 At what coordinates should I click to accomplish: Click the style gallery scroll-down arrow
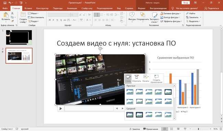pyautogui.click(x=174, y=119)
